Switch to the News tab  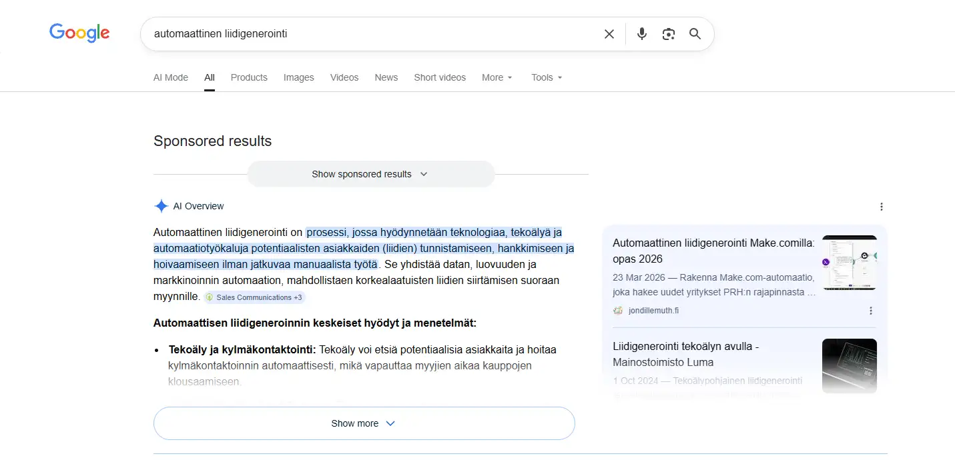click(x=386, y=77)
